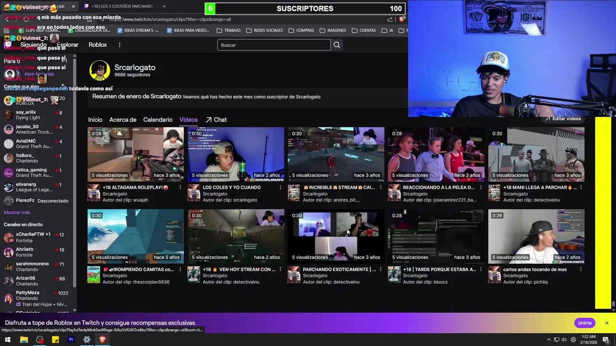616x346 pixels.
Task: Open options for PARCHANDO EXOTICAMENTE clip
Action: pos(380,270)
